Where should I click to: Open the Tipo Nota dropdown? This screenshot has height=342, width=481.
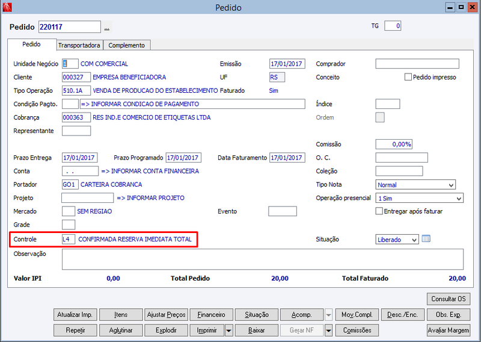[x=415, y=185]
